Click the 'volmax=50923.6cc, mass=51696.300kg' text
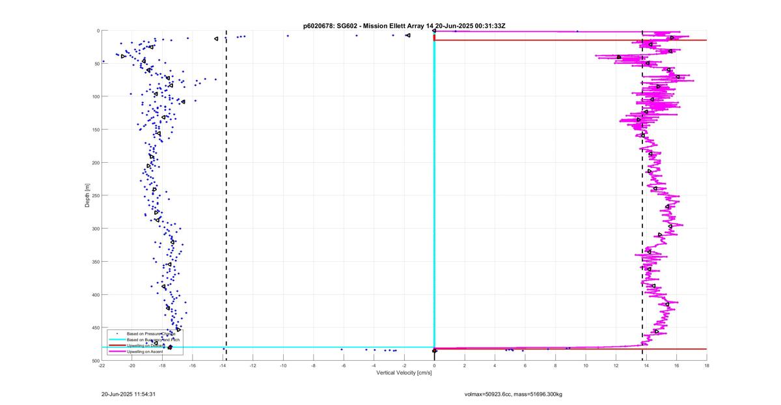 514,395
